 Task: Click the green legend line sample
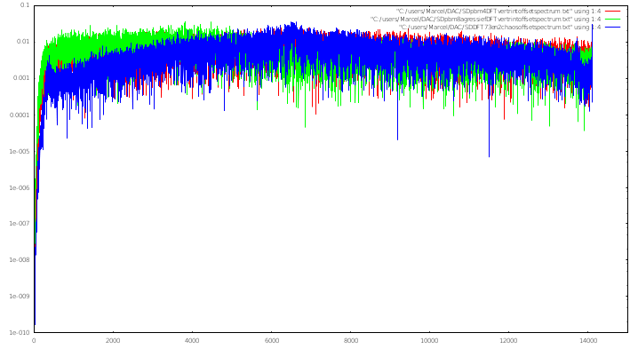(x=613, y=20)
